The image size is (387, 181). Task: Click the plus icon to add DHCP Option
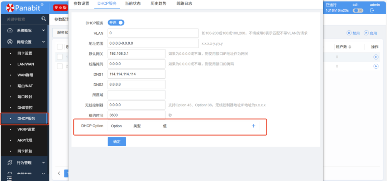pos(253,126)
